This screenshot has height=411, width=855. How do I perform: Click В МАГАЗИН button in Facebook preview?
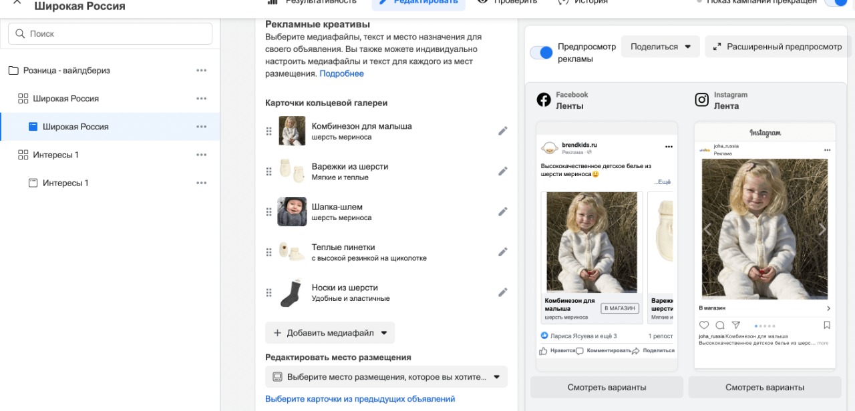(620, 308)
